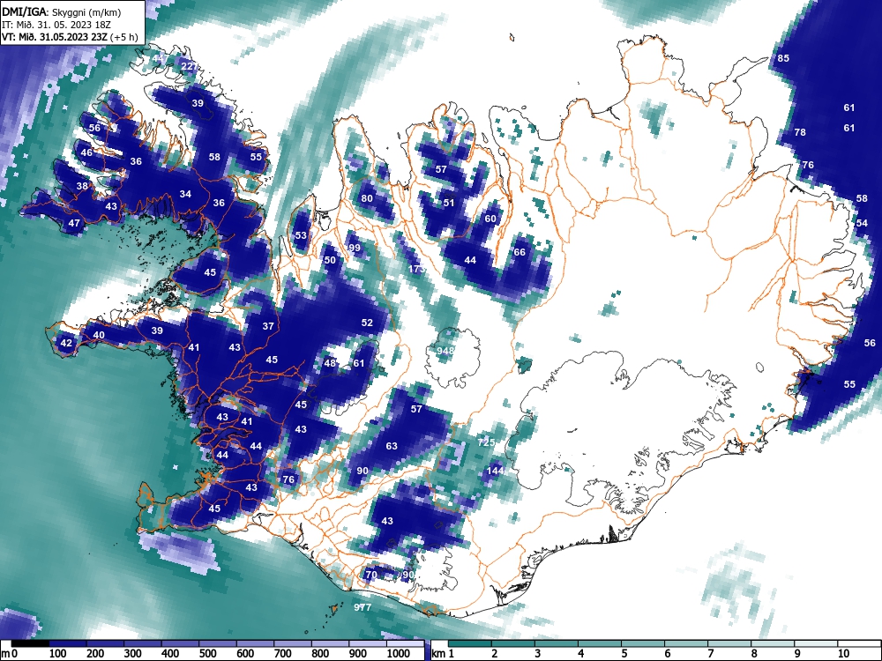Click the visibility value 63
Image resolution: width=882 pixels, height=661 pixels.
pos(392,446)
